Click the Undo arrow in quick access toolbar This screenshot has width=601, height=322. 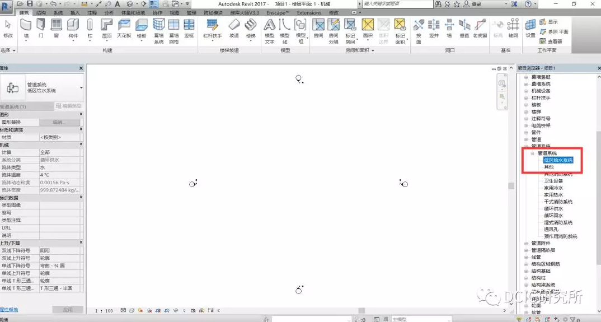pyautogui.click(x=53, y=4)
